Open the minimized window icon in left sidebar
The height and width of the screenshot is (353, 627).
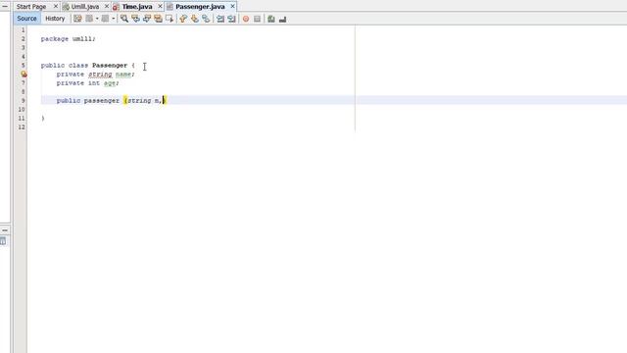[x=3, y=241]
